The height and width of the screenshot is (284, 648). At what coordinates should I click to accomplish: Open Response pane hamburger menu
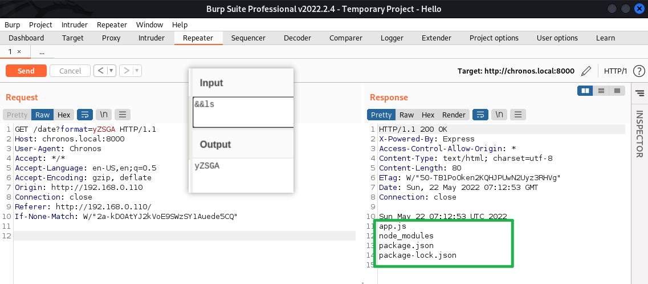(518, 115)
